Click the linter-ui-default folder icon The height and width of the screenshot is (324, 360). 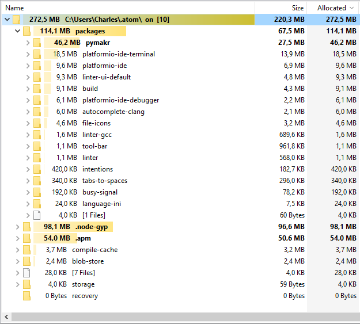click(37, 77)
